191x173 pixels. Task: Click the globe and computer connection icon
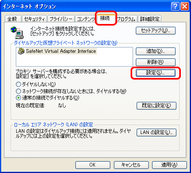coord(17,32)
